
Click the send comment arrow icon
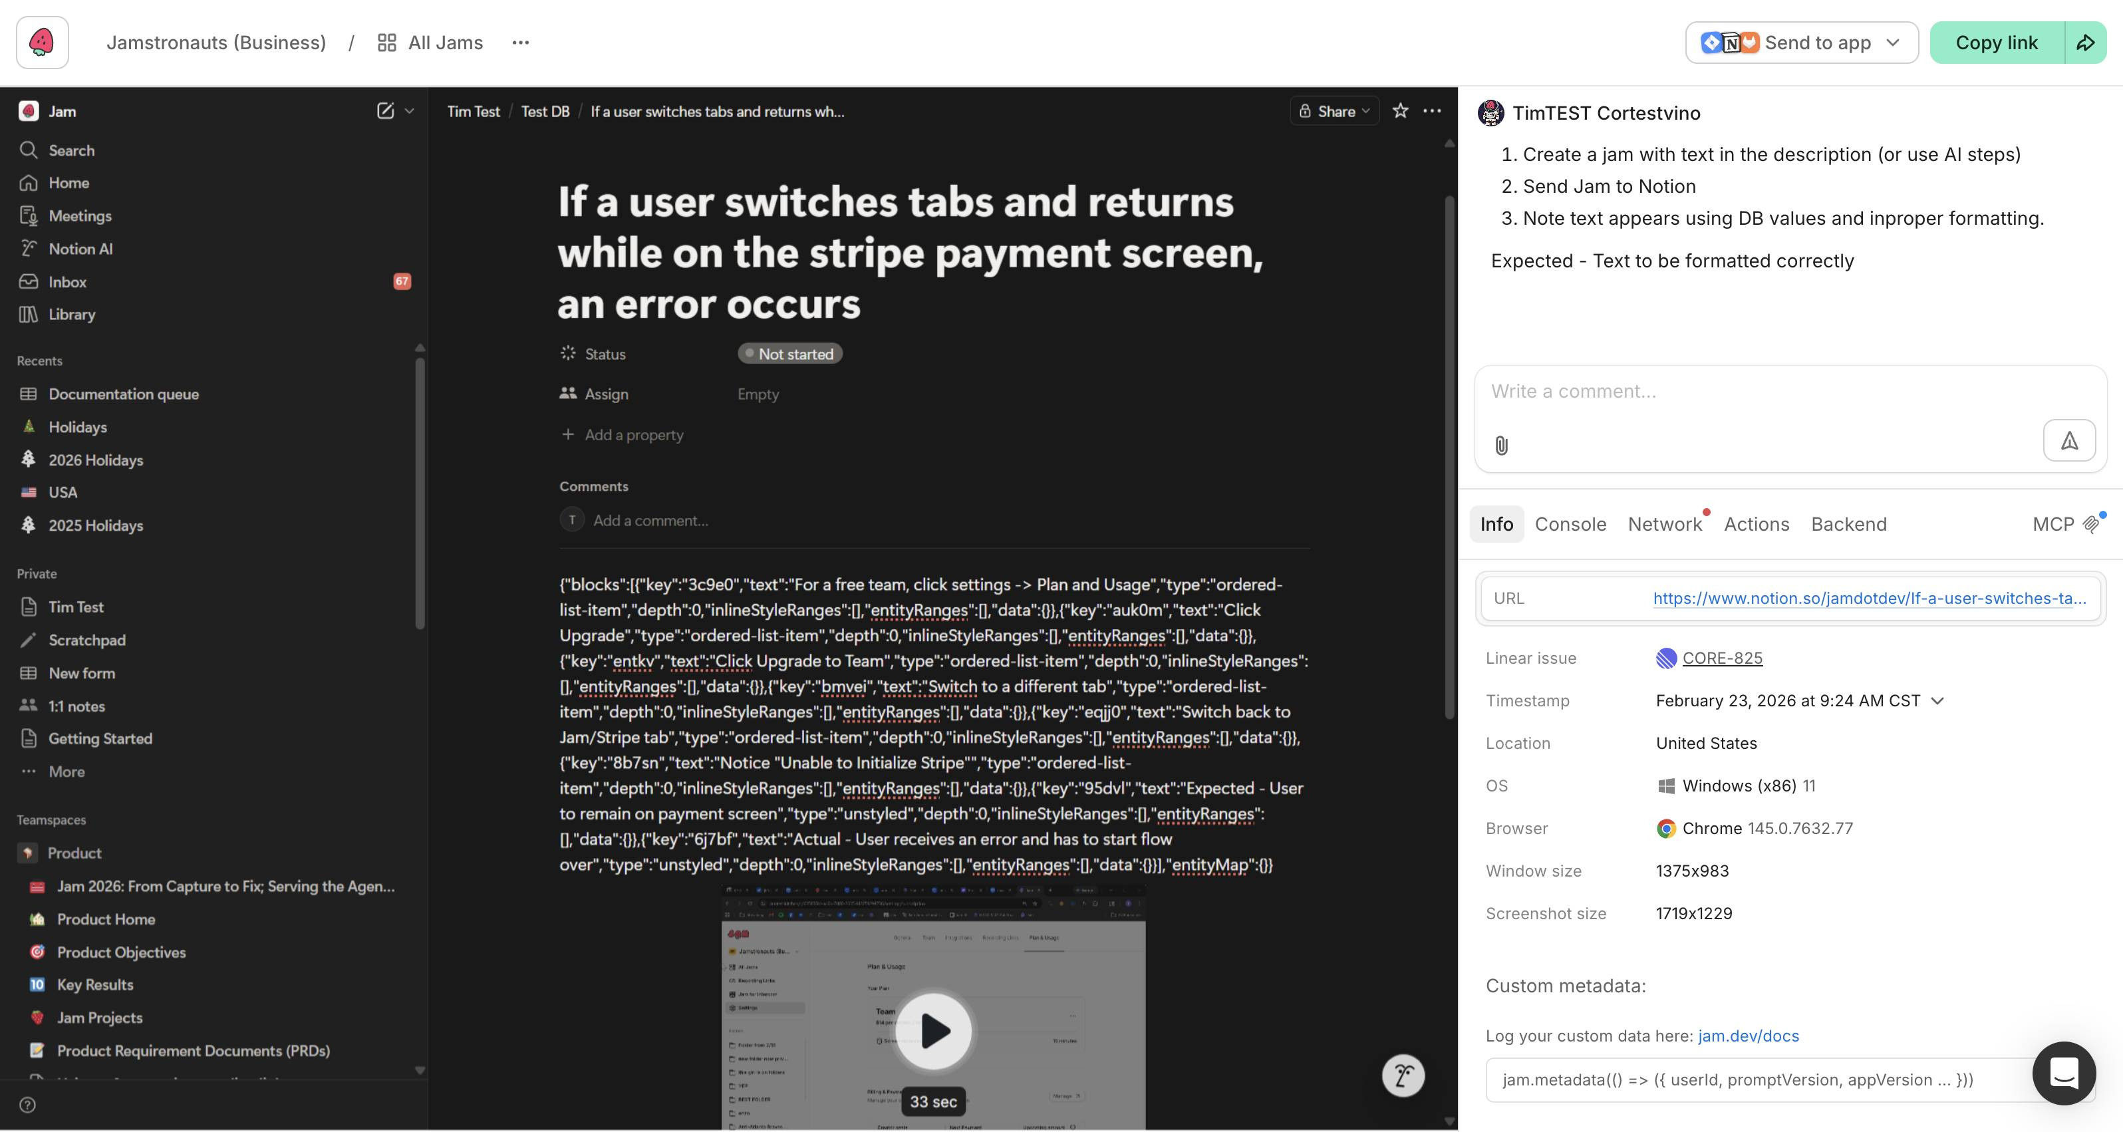(x=2068, y=441)
